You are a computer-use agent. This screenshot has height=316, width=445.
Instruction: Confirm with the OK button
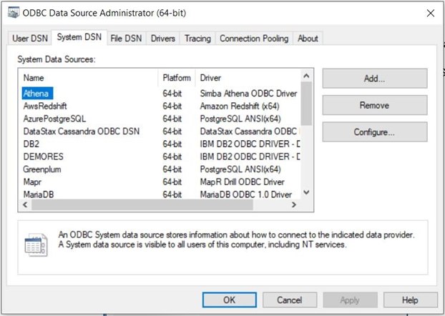[229, 300]
